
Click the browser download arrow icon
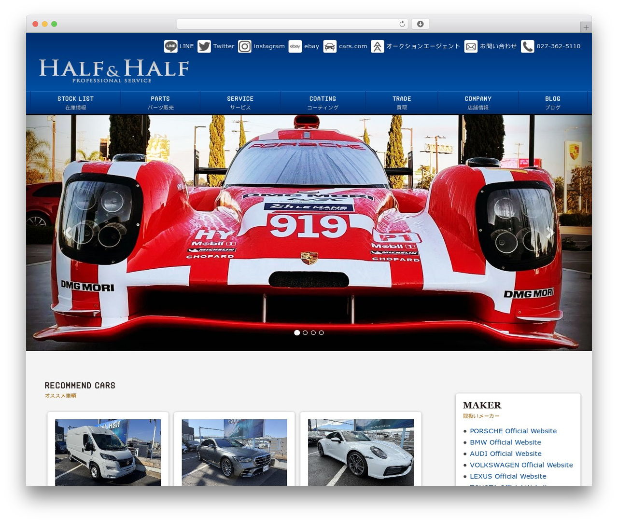[x=420, y=24]
